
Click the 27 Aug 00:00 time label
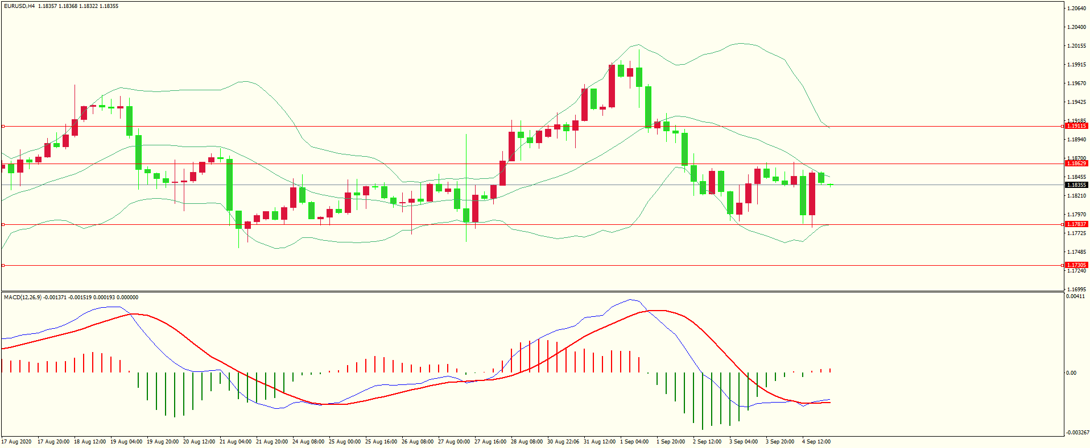(x=454, y=442)
